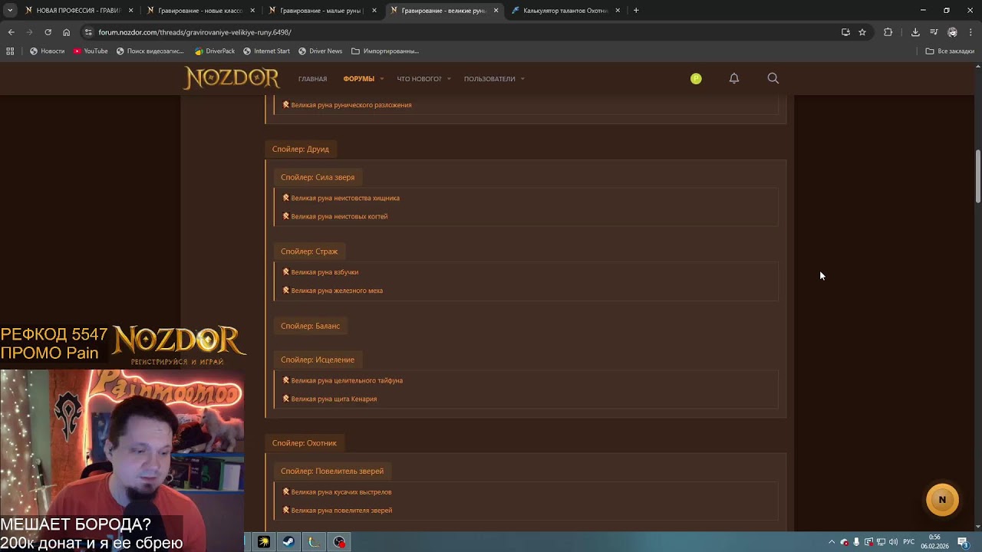Image resolution: width=982 pixels, height=552 pixels.
Task: Expand the Спойлер: Баланс spoiler
Action: tap(310, 326)
